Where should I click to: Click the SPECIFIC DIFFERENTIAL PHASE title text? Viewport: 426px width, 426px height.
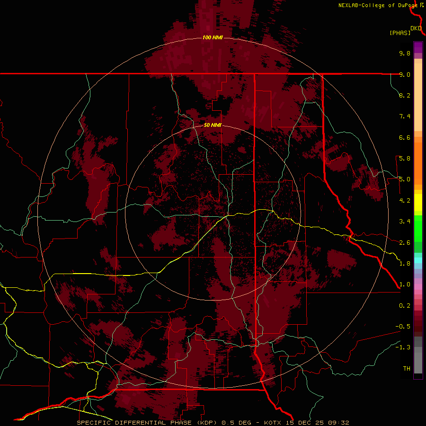(x=134, y=423)
